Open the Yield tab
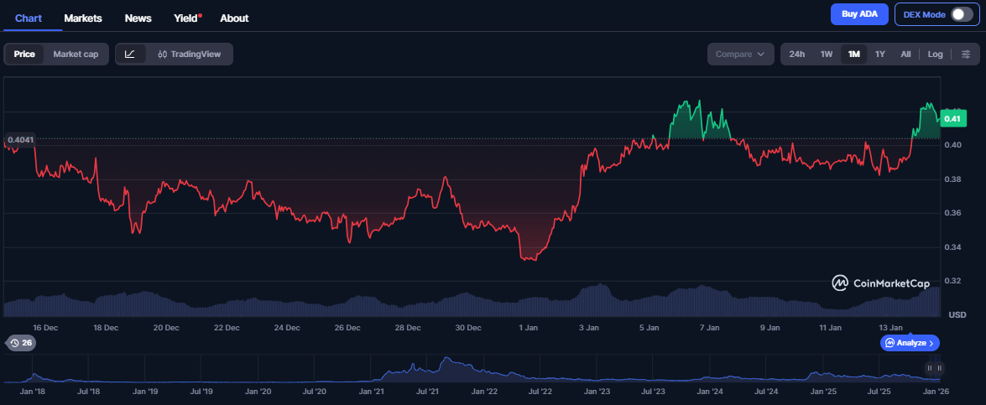This screenshot has height=405, width=986. [x=187, y=18]
